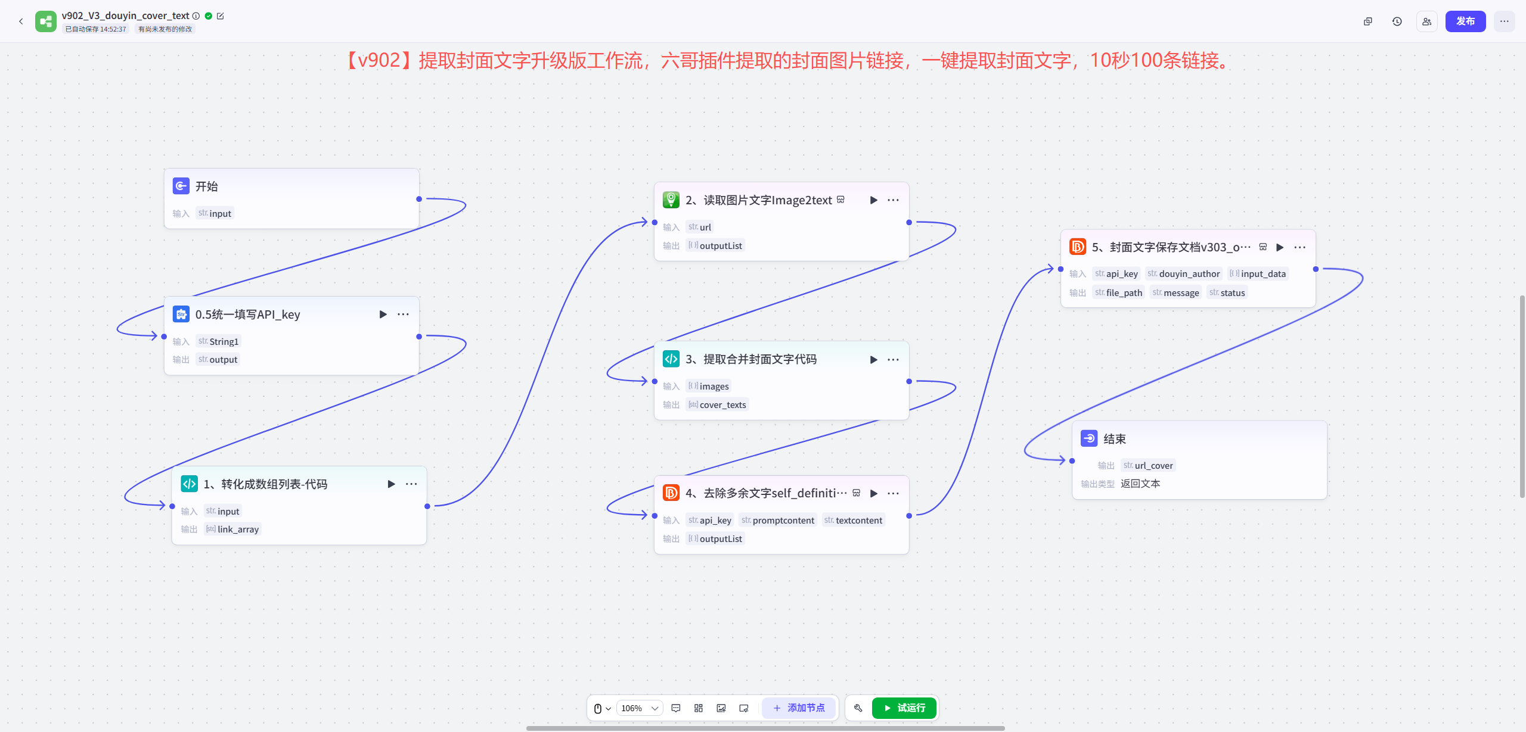The height and width of the screenshot is (732, 1526).
Task: Open options of 读取图片文字Image2text node
Action: coord(893,200)
